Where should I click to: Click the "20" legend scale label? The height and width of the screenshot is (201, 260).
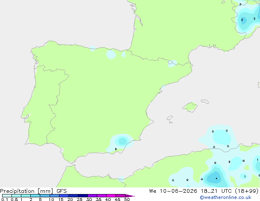pos(70,199)
